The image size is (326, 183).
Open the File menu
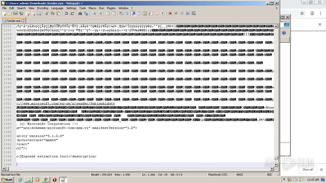[4, 8]
